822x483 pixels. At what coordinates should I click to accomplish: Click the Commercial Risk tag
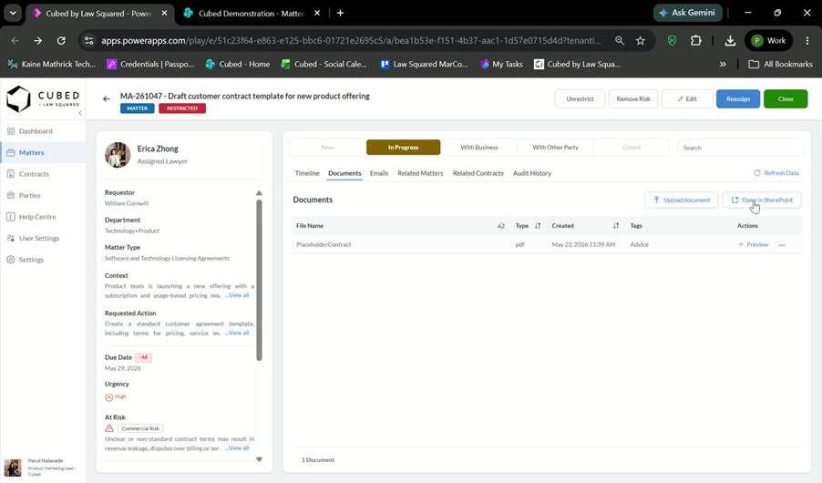[140, 428]
